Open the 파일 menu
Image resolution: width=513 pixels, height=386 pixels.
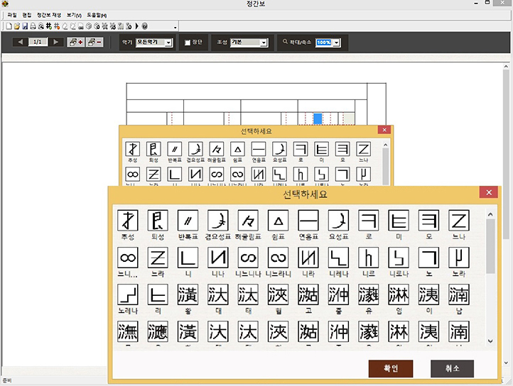[x=12, y=15]
